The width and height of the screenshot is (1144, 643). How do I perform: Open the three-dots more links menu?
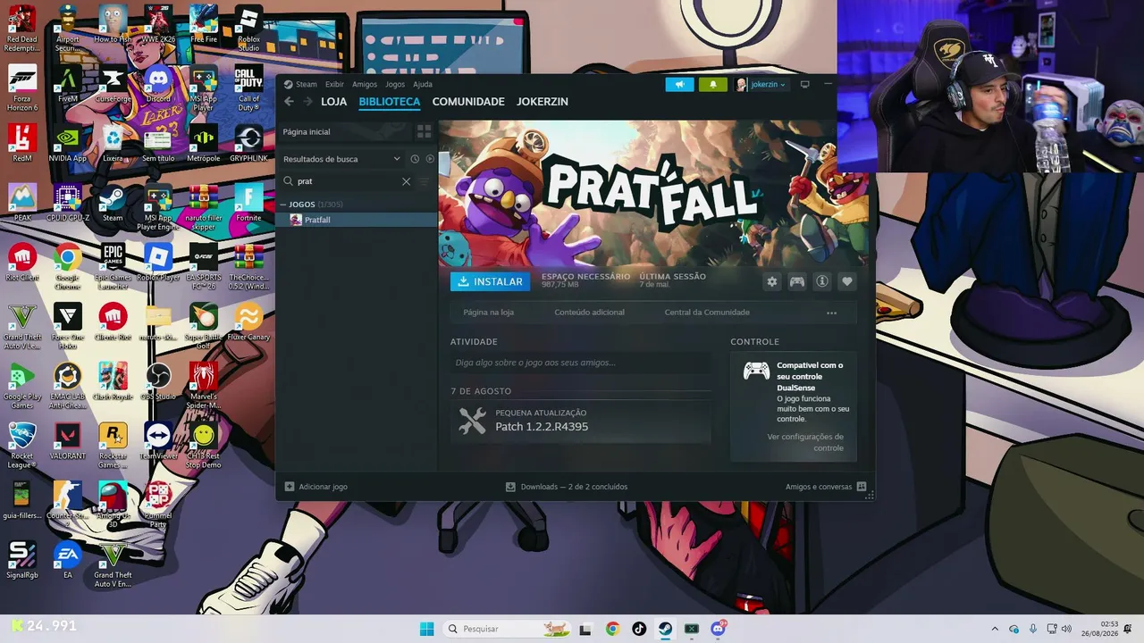832,313
